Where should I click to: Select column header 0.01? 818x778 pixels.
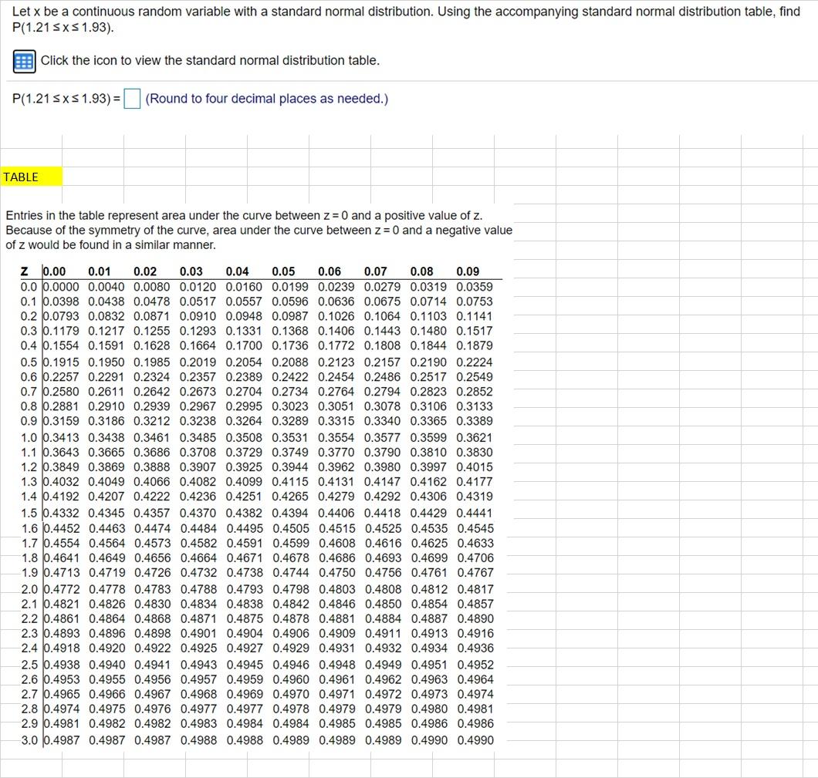[99, 271]
